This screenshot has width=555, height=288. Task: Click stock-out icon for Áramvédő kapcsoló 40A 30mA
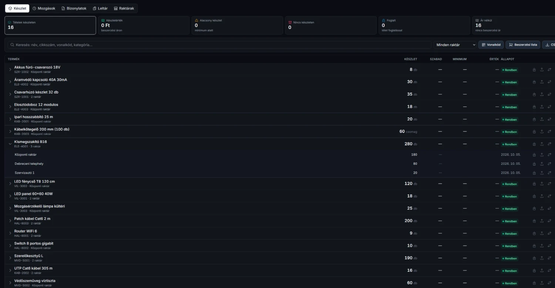pyautogui.click(x=542, y=82)
